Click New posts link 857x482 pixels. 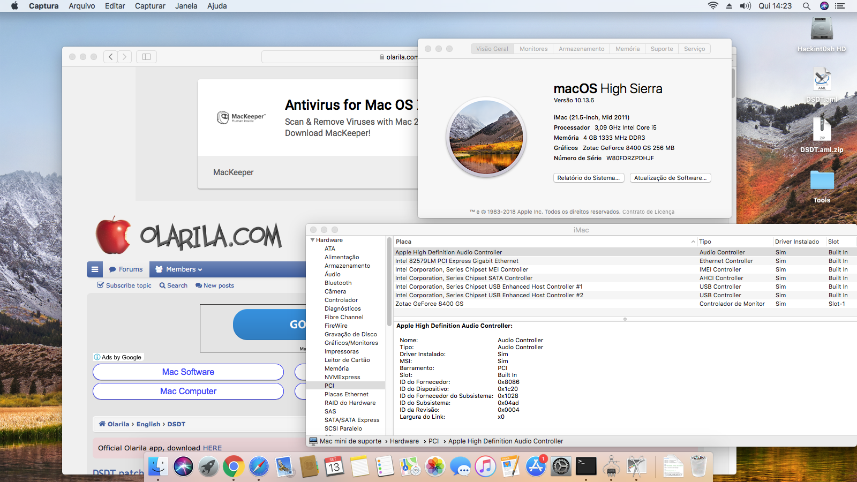click(215, 285)
